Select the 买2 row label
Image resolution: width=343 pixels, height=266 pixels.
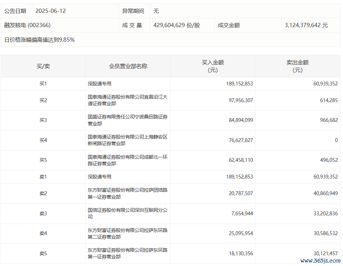coord(43,100)
